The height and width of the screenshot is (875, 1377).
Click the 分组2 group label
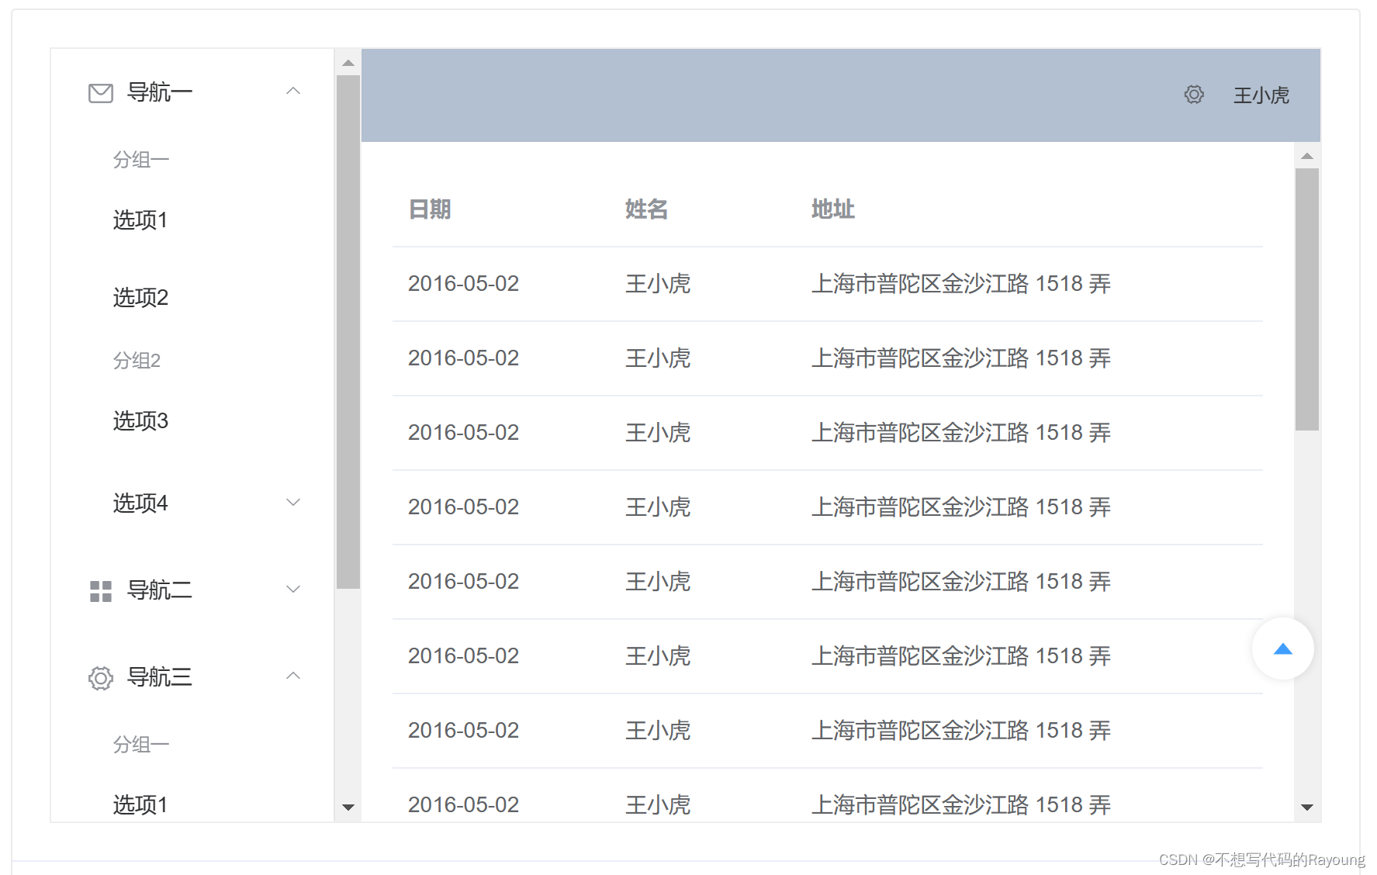coord(137,361)
